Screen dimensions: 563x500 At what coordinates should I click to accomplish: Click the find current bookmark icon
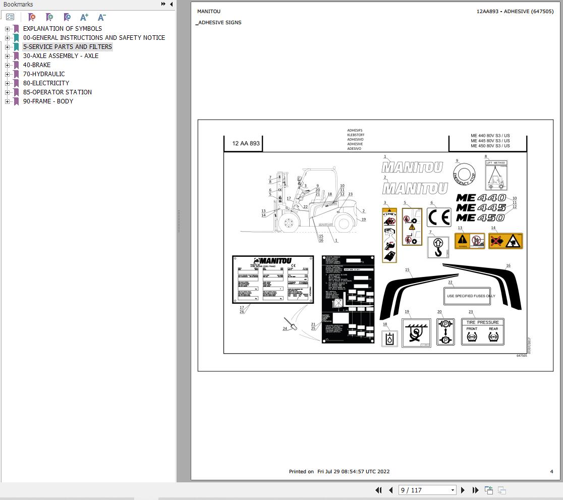[67, 17]
